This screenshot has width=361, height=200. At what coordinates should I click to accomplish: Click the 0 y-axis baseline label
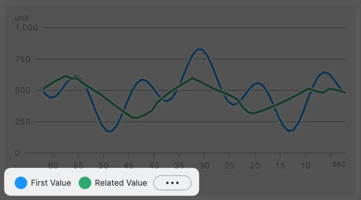pos(17,153)
